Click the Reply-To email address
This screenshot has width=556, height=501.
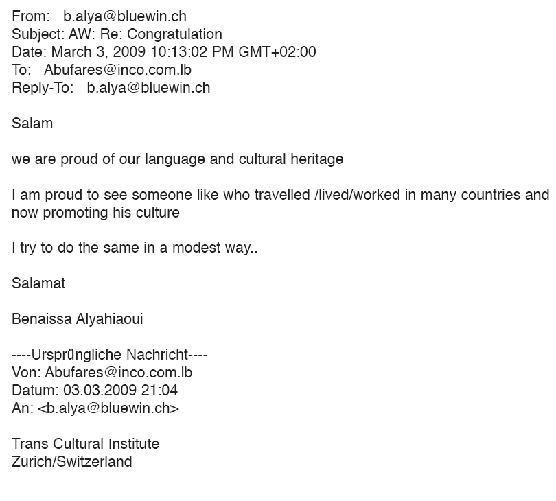tap(148, 88)
